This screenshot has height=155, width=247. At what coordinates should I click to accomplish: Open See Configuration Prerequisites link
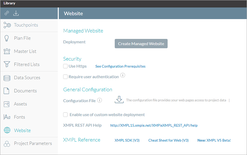coord(120,66)
